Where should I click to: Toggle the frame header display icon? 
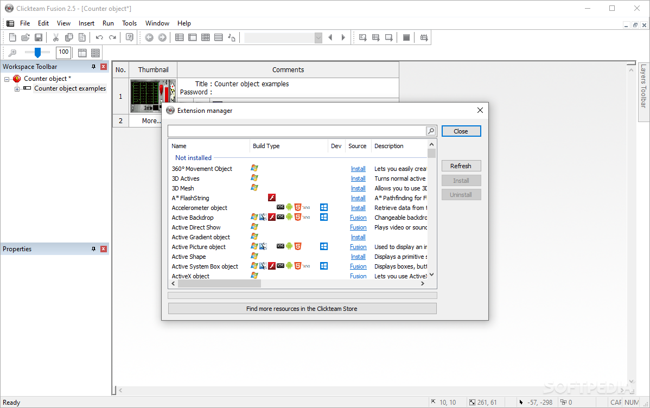tap(82, 53)
